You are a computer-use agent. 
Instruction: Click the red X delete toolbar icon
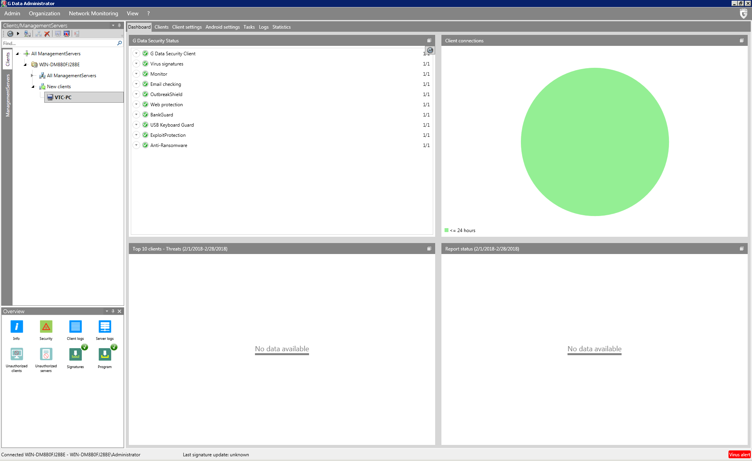[47, 34]
